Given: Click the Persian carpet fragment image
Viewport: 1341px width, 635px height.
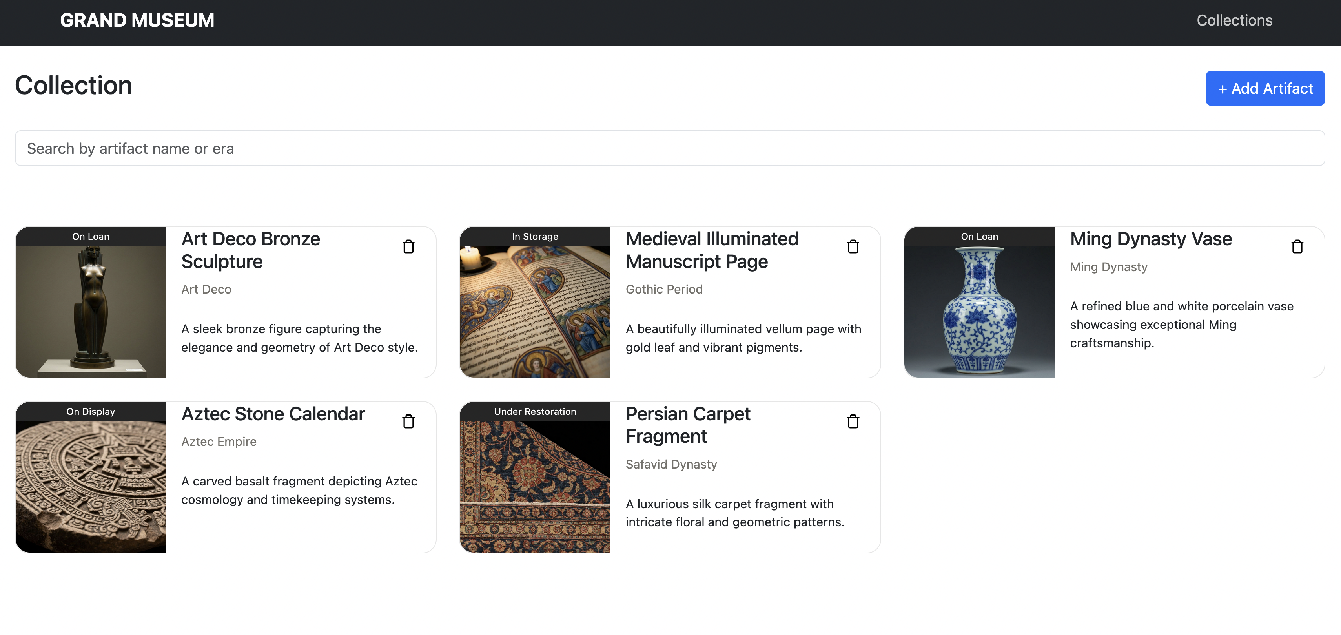Looking at the screenshot, I should (x=535, y=486).
